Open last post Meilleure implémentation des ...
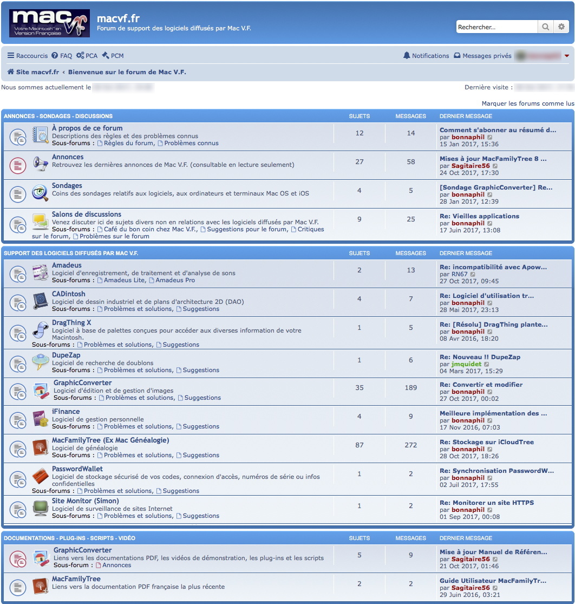 [x=493, y=413]
